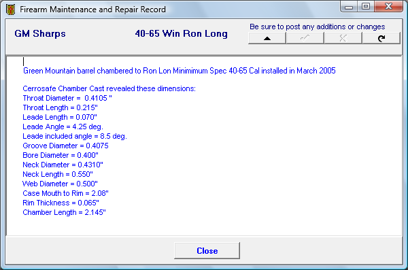
Task: Click the Green Mountain barrel text line
Action: pyautogui.click(x=180, y=71)
